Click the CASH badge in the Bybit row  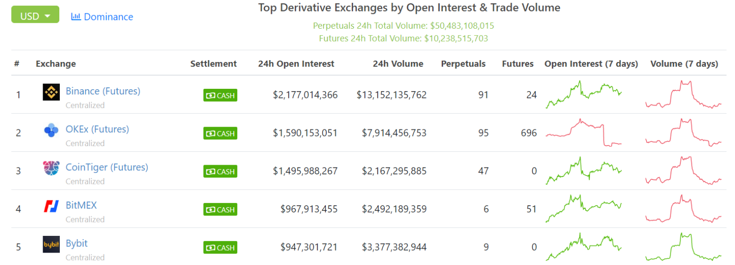point(220,248)
